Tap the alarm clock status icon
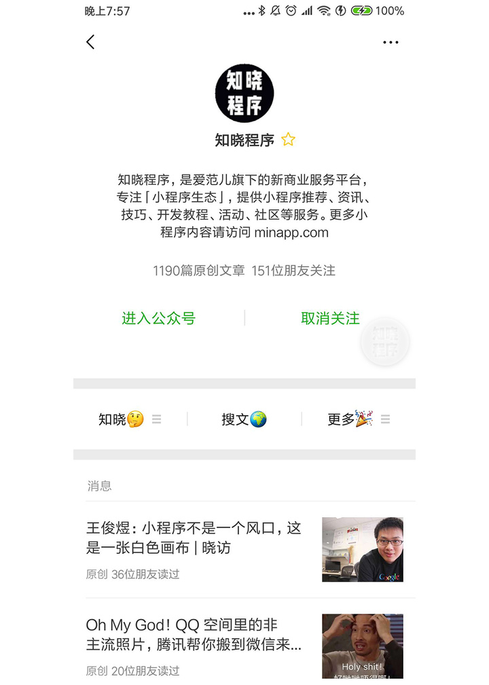 pyautogui.click(x=291, y=10)
